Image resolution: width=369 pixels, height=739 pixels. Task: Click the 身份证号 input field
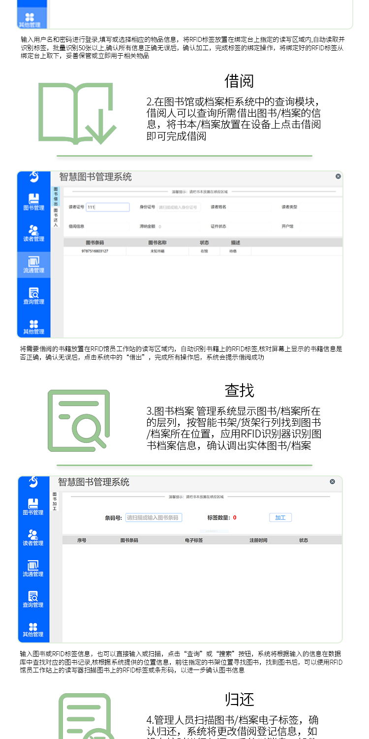click(x=179, y=207)
